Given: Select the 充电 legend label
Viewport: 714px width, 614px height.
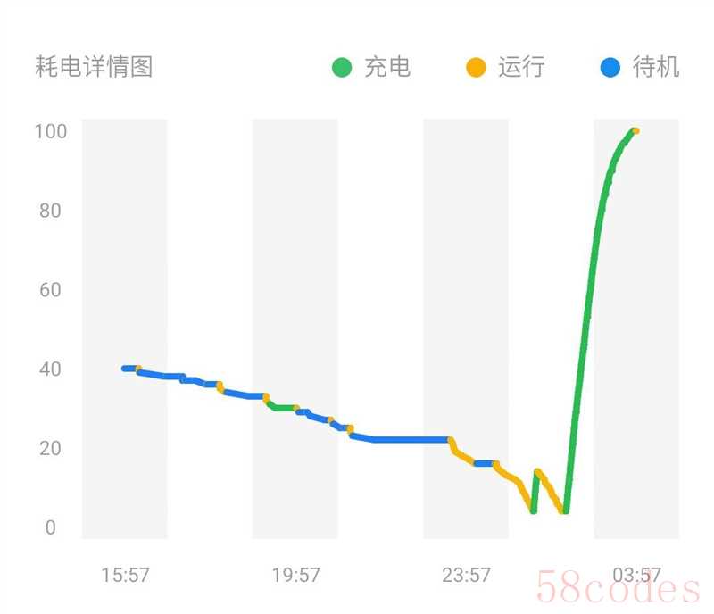Looking at the screenshot, I should [387, 67].
